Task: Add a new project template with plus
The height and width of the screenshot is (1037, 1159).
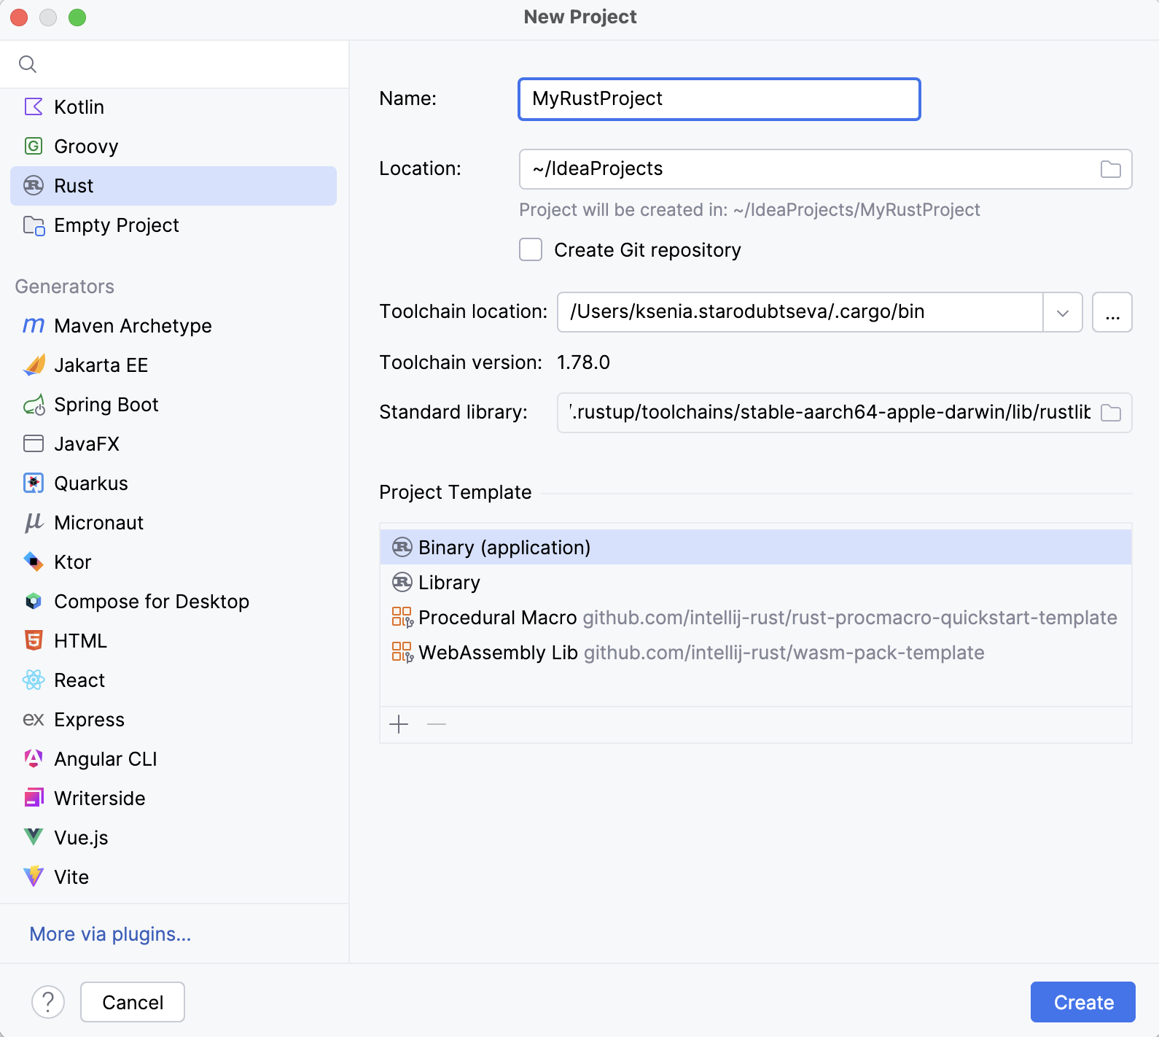Action: pyautogui.click(x=399, y=724)
